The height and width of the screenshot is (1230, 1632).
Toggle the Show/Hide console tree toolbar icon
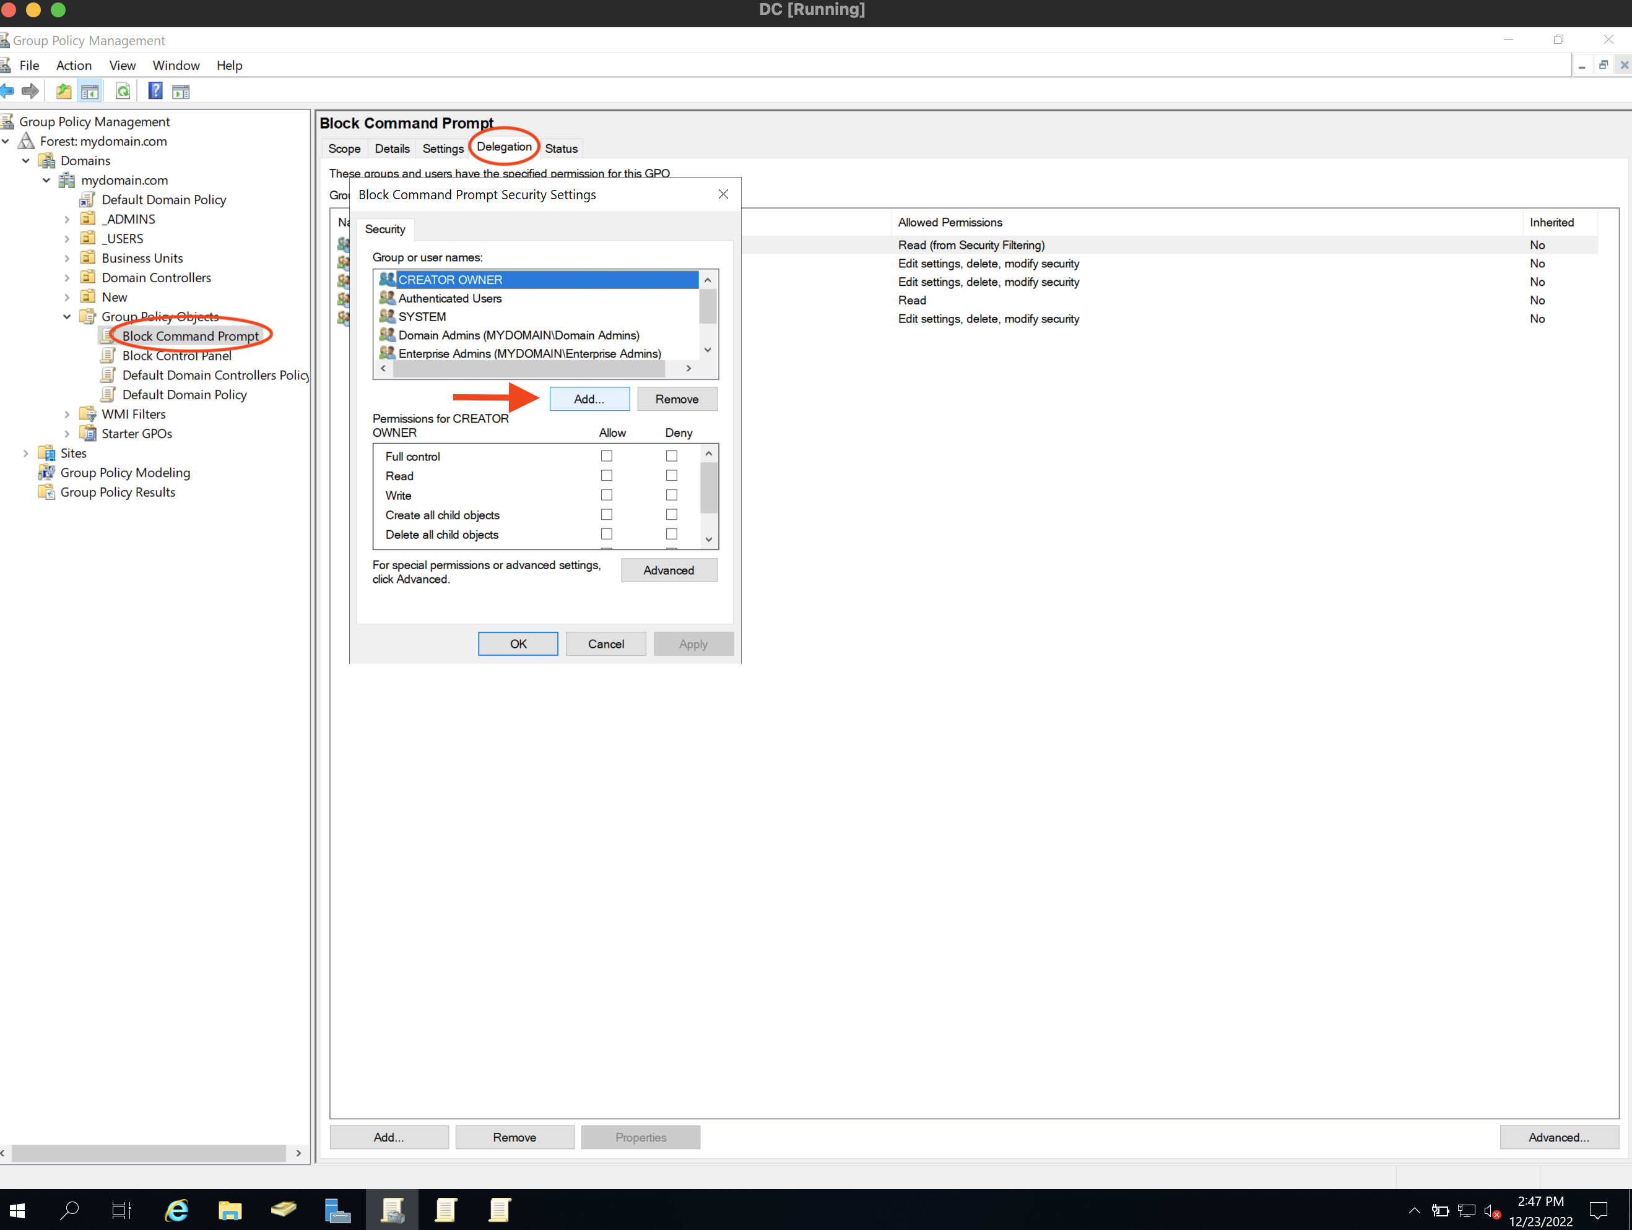tap(90, 91)
